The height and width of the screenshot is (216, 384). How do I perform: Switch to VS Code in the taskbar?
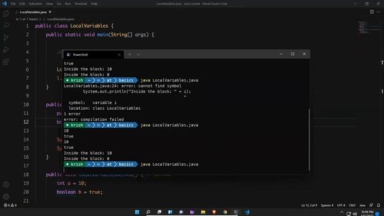click(247, 212)
